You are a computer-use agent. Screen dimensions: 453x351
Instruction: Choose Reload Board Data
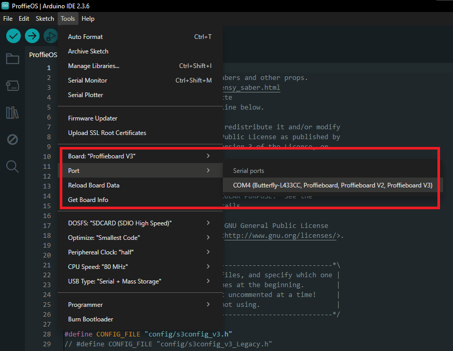click(x=140, y=185)
